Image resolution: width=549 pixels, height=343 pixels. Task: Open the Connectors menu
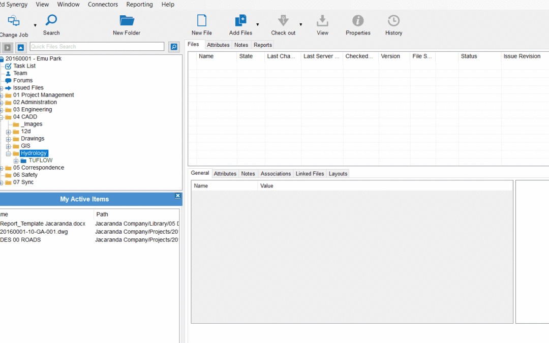[x=103, y=5]
